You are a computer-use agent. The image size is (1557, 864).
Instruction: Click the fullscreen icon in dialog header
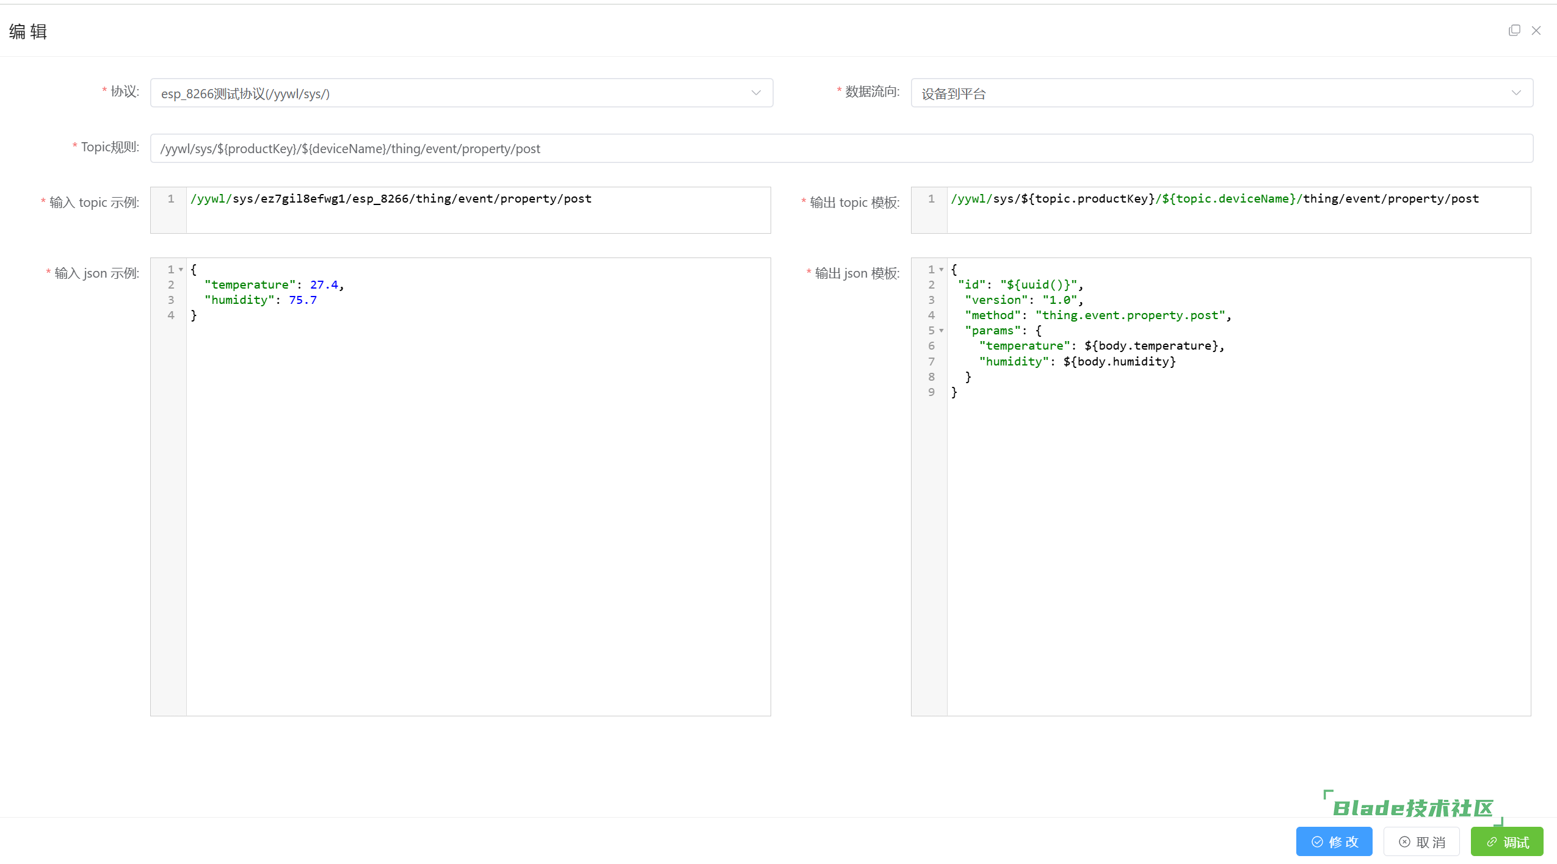point(1514,31)
